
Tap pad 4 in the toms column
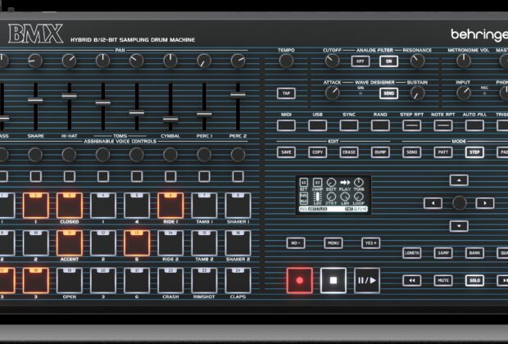click(103, 206)
